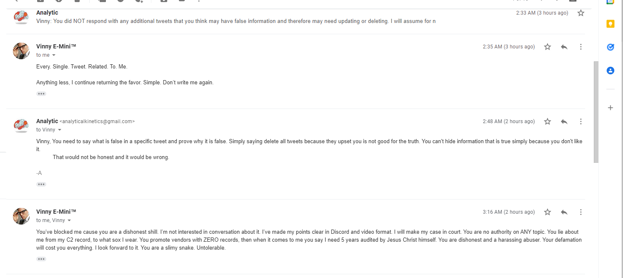Expand recipient details for 'to me, Vinny'
Viewport: 623px width, 278px height.
pos(69,220)
